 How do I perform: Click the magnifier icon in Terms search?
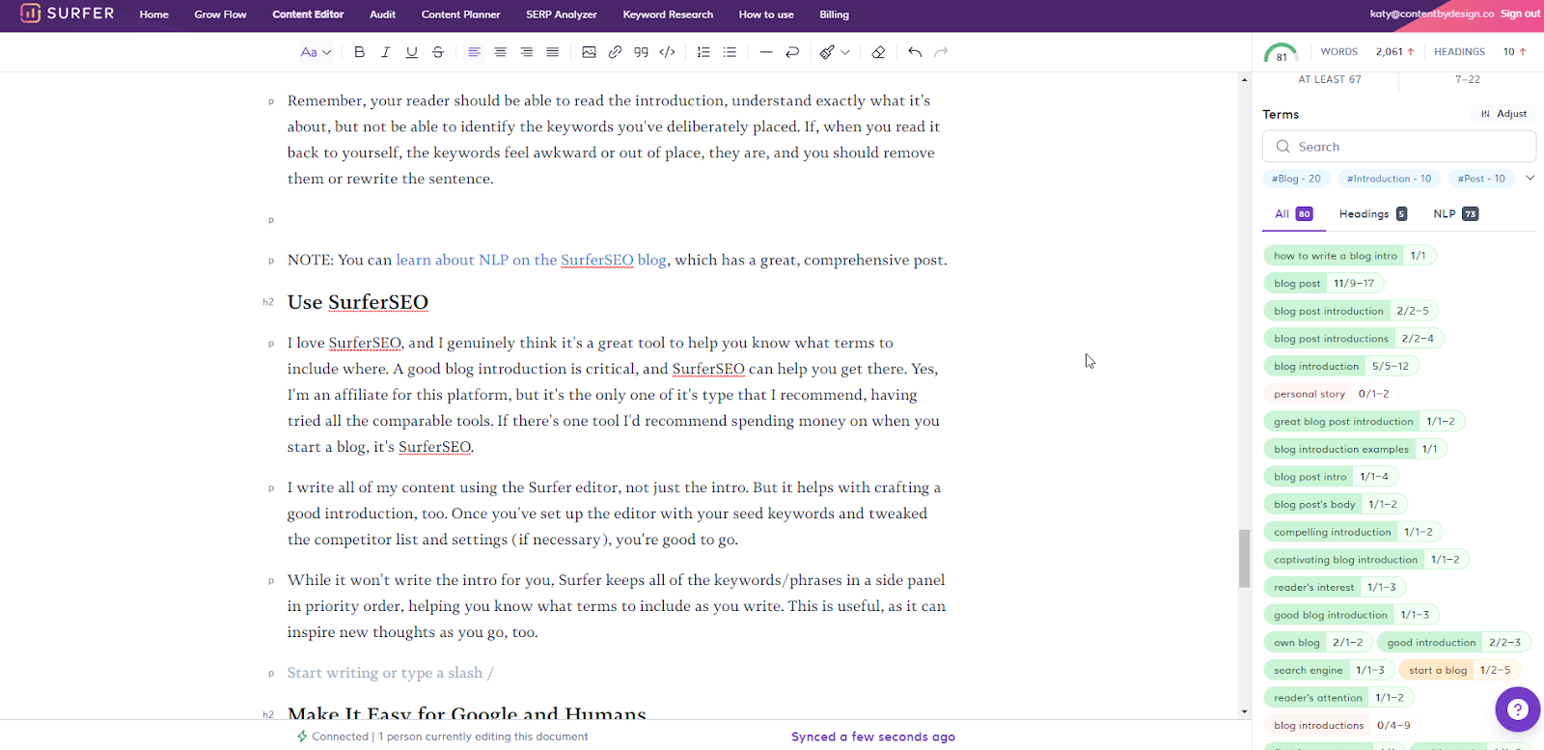(1282, 147)
